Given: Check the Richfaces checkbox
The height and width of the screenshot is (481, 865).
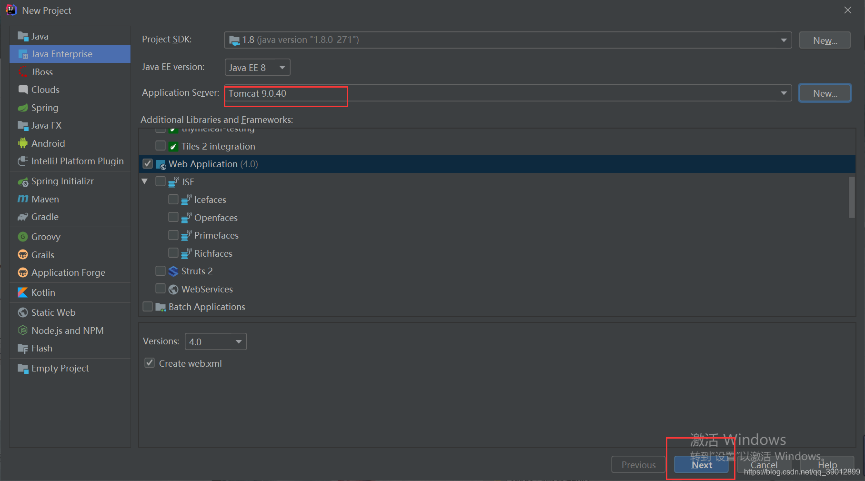Looking at the screenshot, I should (x=173, y=253).
